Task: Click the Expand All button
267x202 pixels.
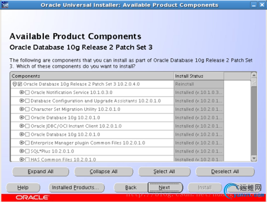Action: coord(40,171)
